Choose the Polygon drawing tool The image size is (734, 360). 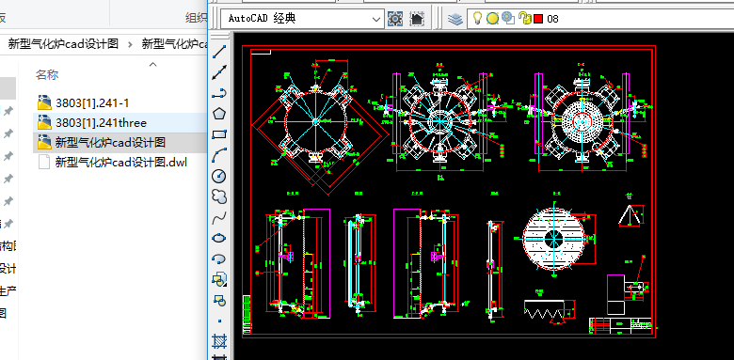219,114
